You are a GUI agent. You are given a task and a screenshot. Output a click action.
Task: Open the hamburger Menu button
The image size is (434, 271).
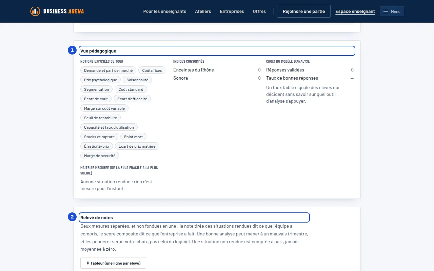392,12
